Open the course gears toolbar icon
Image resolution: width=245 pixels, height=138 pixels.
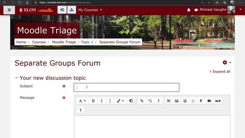[x=62, y=10]
